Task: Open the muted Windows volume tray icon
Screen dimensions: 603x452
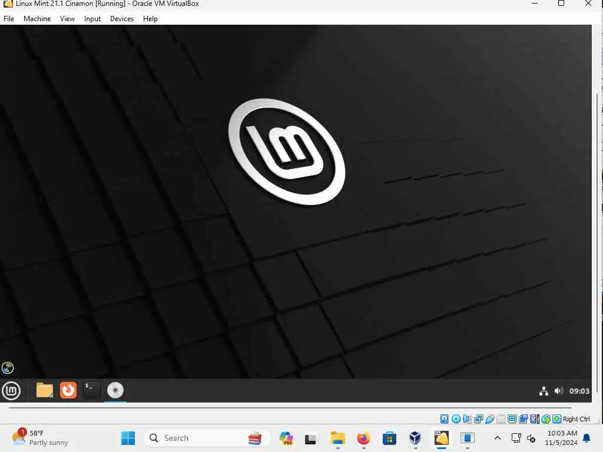Action: (x=531, y=438)
